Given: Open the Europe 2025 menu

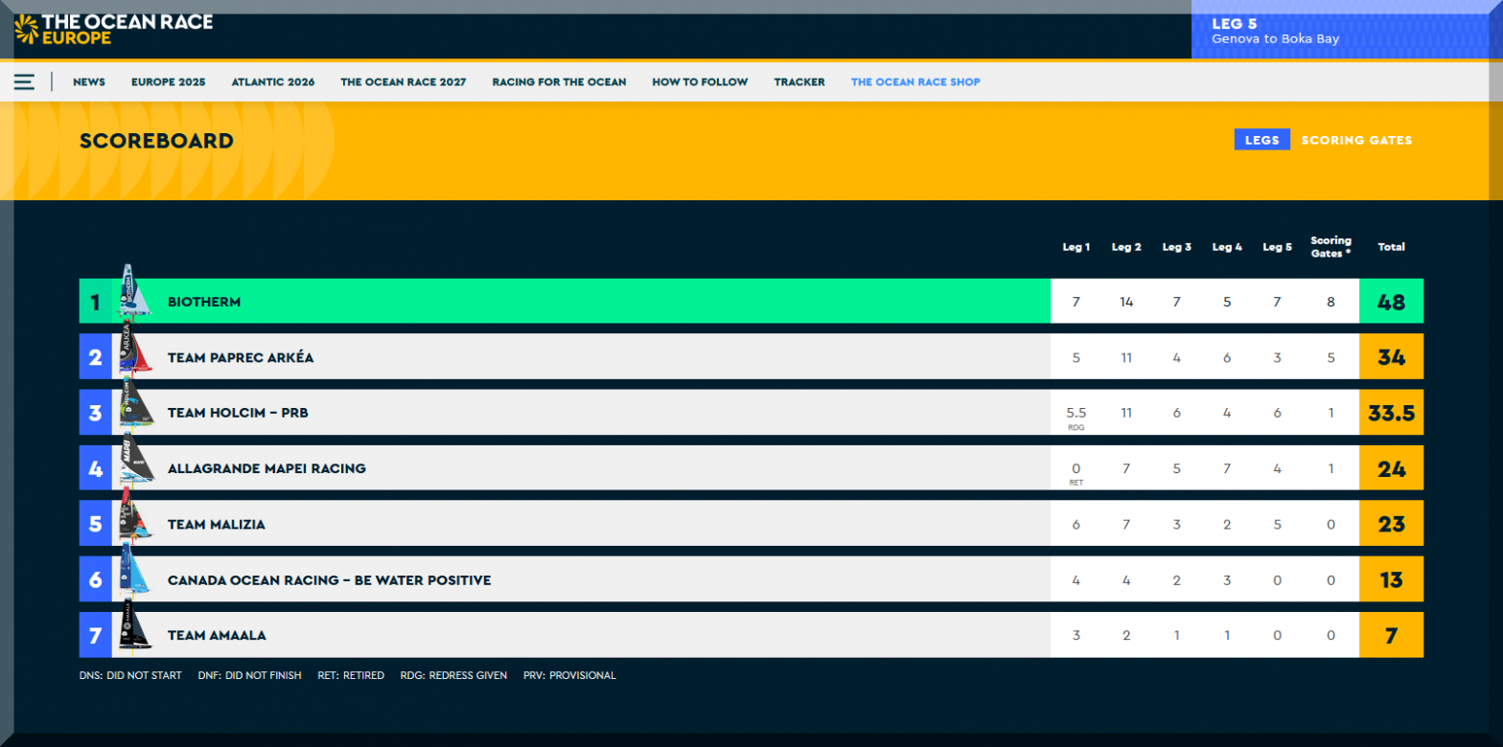Looking at the screenshot, I should (168, 82).
